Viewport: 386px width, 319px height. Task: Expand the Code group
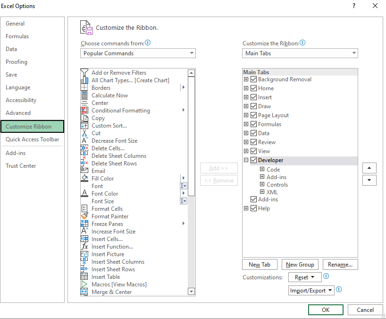coord(262,169)
